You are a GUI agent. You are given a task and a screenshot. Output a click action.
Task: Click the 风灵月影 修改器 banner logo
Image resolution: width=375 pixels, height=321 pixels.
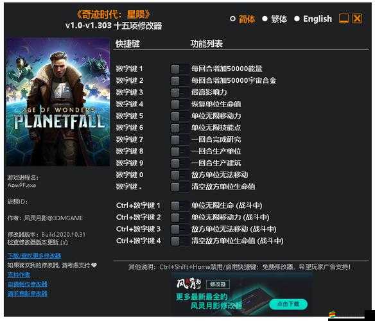point(203,284)
